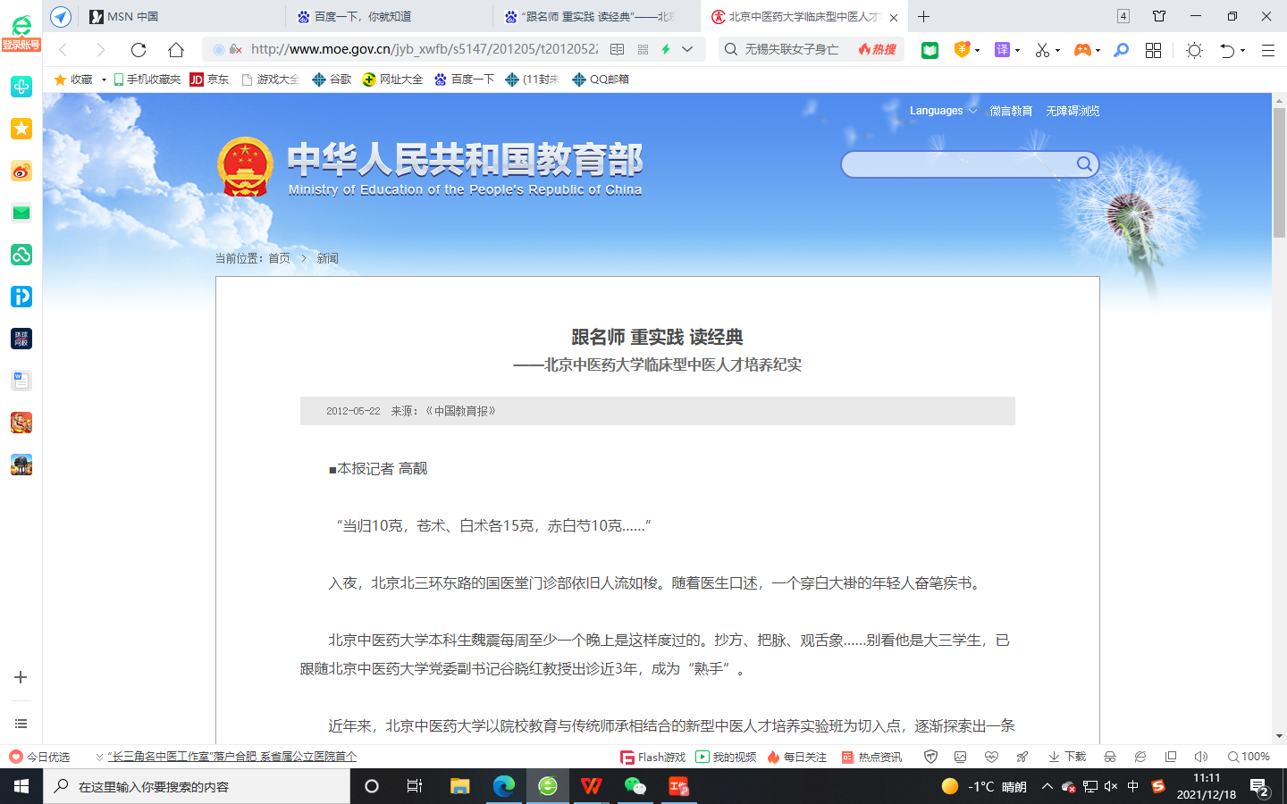This screenshot has width=1287, height=804.
Task: Open the translate tool in the toolbar
Action: (x=1003, y=50)
